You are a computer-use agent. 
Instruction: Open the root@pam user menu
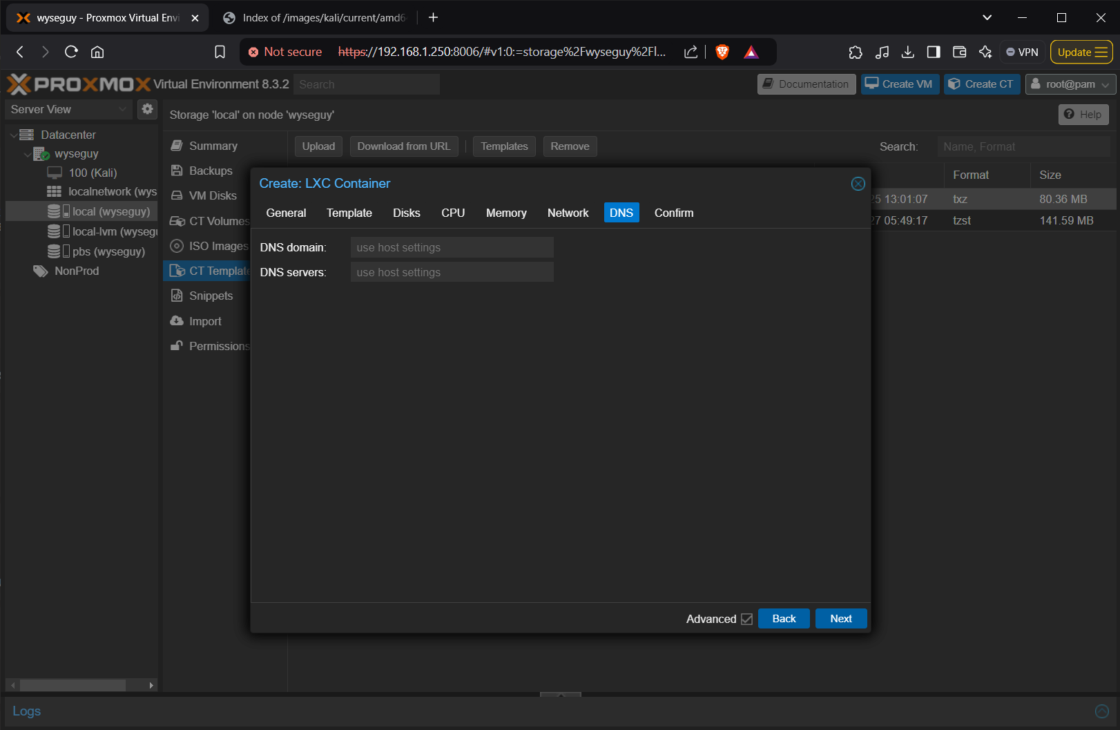pos(1070,84)
